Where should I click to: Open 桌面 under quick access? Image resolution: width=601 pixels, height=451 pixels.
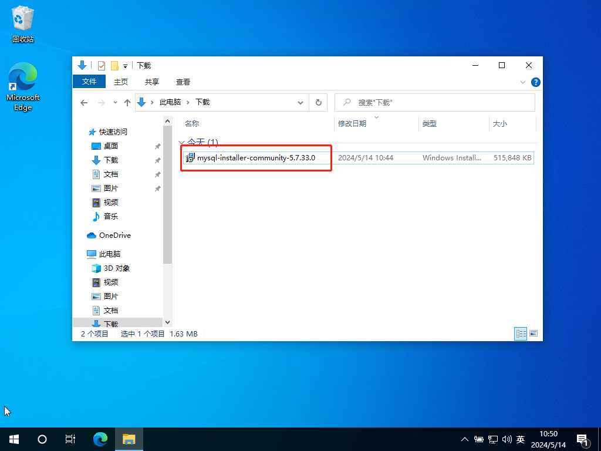(111, 146)
